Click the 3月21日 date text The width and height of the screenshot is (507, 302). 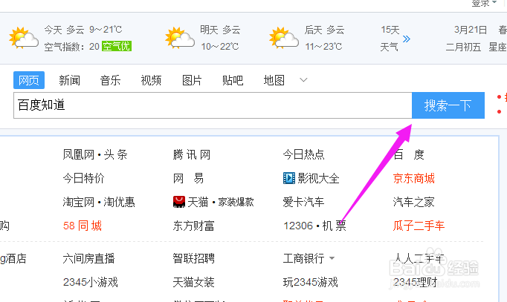(x=471, y=30)
